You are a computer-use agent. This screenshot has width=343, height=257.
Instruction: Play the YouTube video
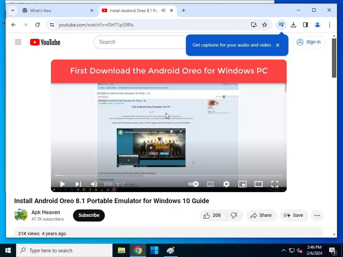63,184
